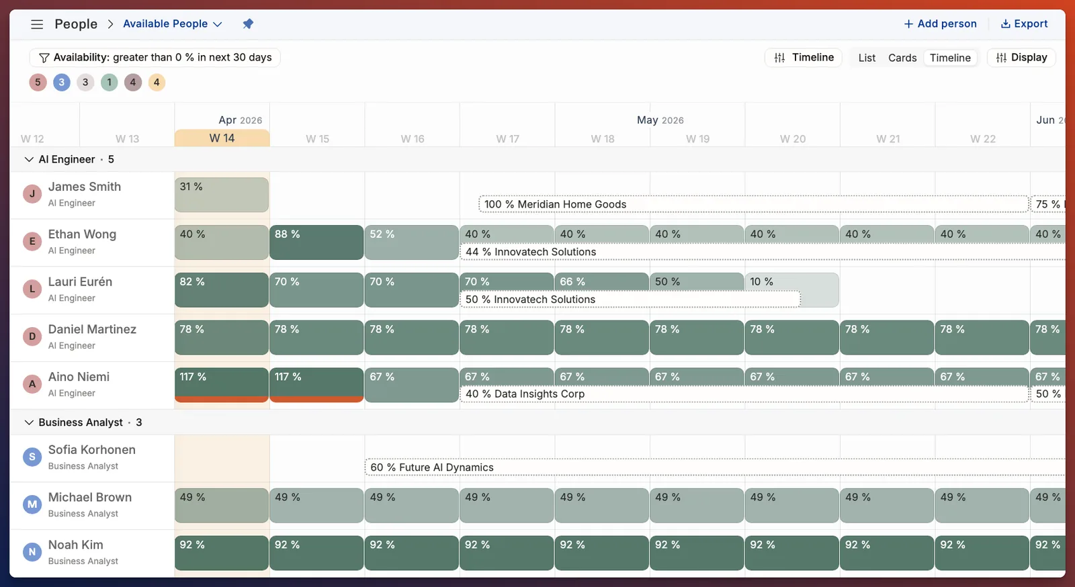Open James Smith avatar
The width and height of the screenshot is (1075, 587).
[32, 194]
